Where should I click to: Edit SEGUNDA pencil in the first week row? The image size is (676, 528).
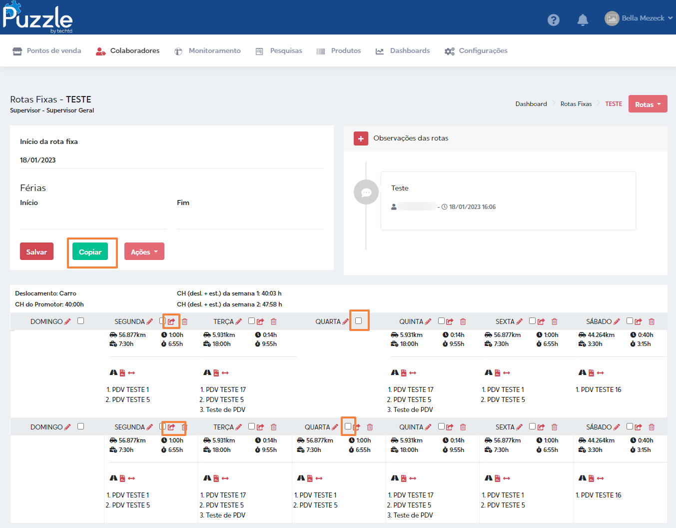149,321
